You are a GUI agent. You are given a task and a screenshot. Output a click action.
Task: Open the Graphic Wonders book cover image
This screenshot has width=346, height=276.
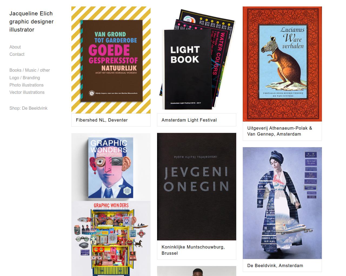(x=111, y=167)
